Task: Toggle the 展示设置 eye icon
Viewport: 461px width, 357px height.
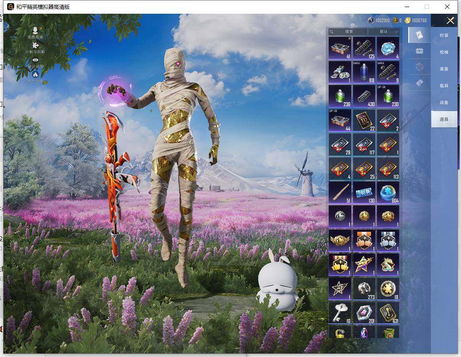Action: coord(35,60)
